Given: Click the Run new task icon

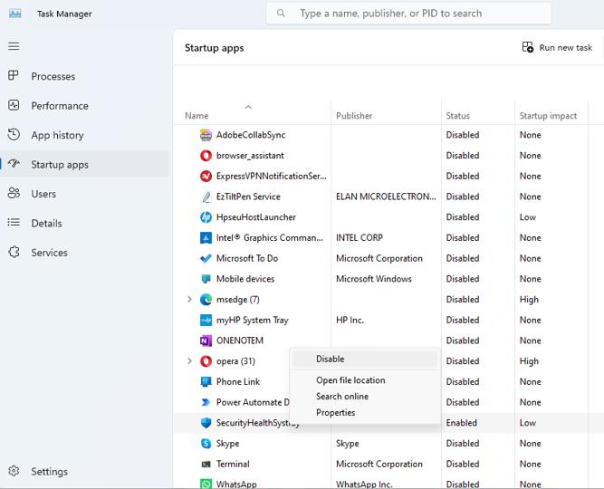Looking at the screenshot, I should pos(527,47).
